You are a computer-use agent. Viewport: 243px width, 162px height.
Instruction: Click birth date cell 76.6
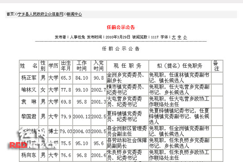pos(66,155)
